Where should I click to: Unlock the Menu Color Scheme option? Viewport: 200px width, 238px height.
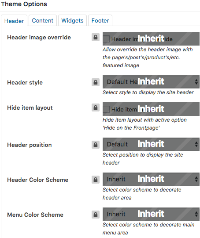coord(96,215)
